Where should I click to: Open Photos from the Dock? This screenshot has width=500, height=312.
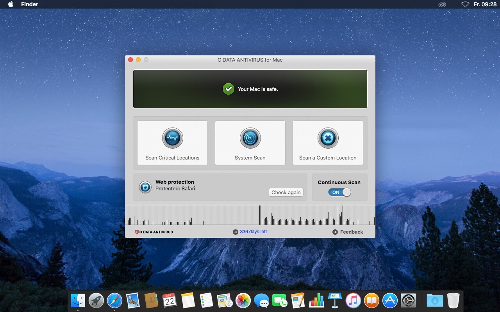tap(243, 301)
